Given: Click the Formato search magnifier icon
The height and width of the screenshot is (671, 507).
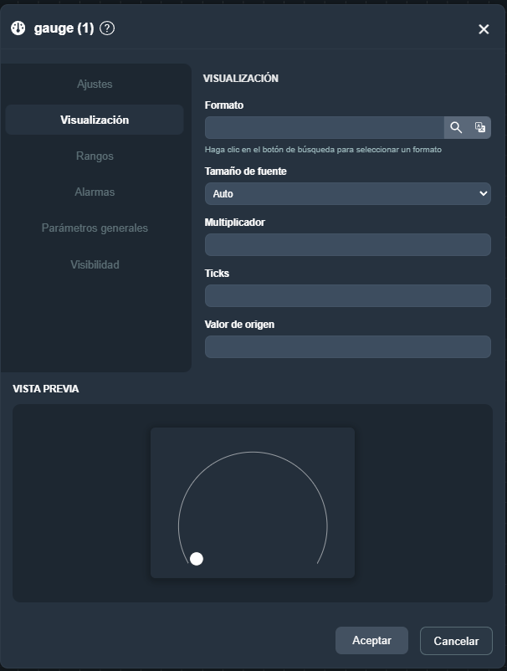Looking at the screenshot, I should click(x=456, y=127).
